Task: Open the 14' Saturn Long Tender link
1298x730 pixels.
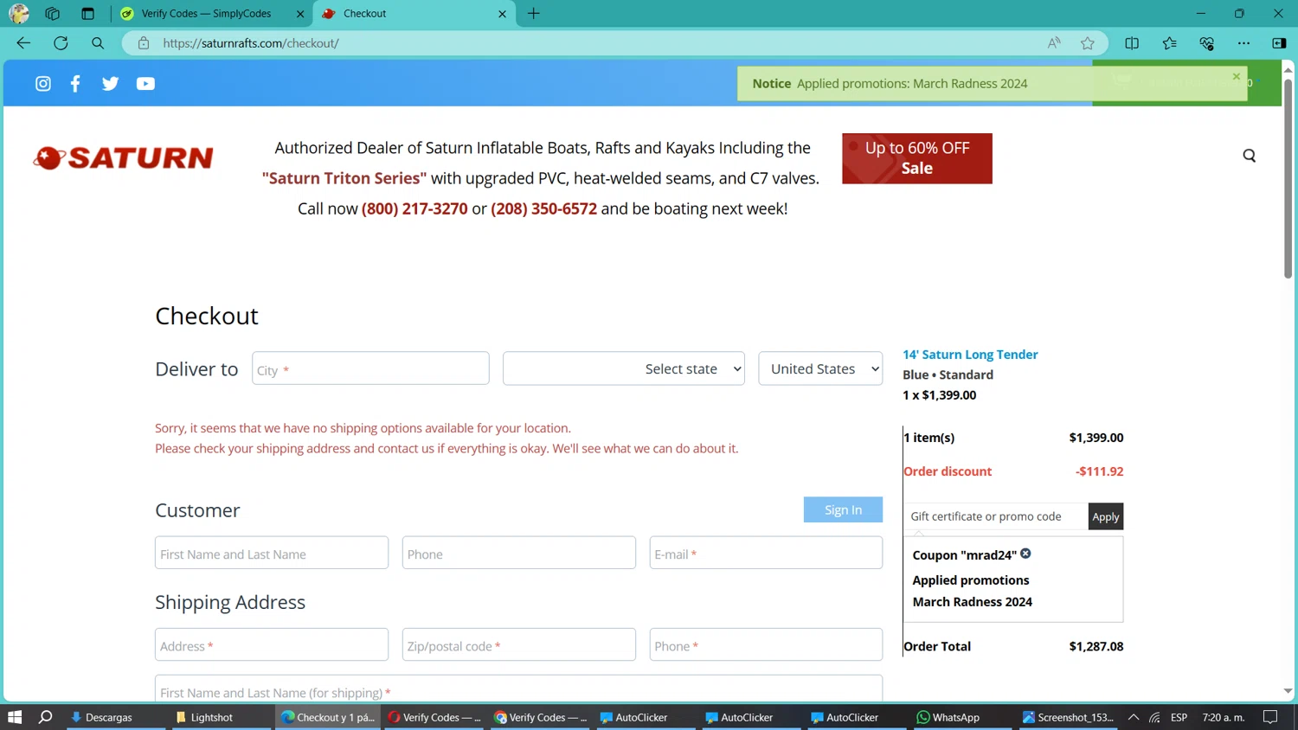Action: tap(970, 355)
